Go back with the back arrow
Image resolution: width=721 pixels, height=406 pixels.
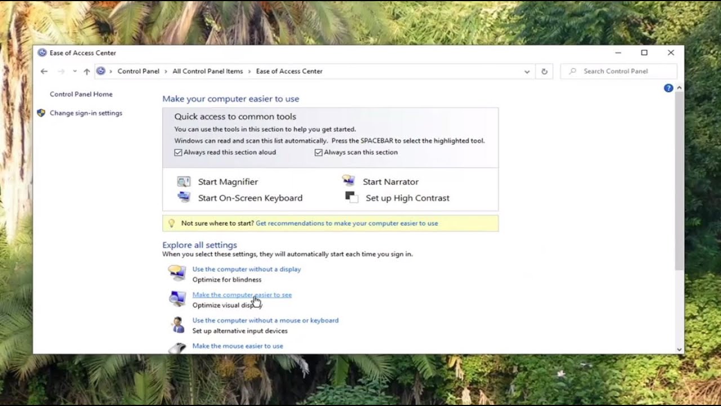click(44, 71)
